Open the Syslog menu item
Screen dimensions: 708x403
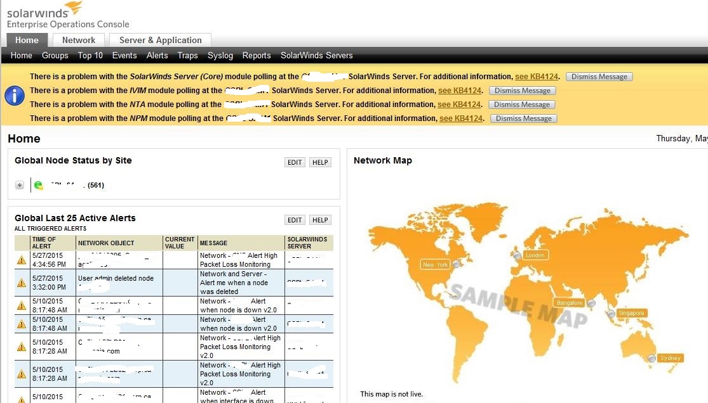(220, 56)
